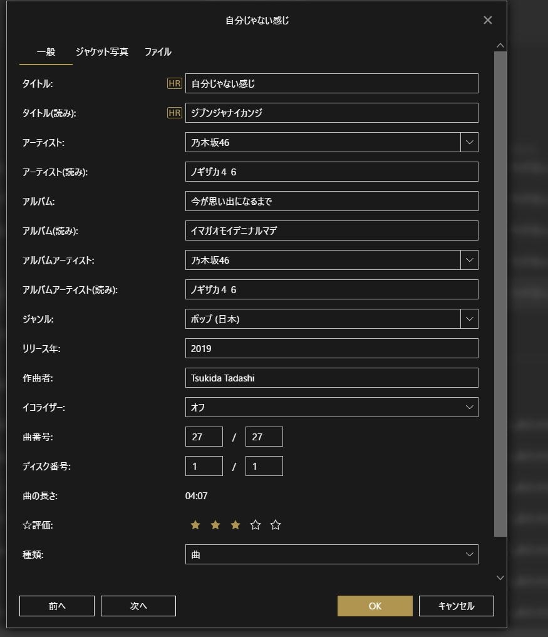Set rating to one star
The width and height of the screenshot is (548, 637).
pyautogui.click(x=195, y=525)
